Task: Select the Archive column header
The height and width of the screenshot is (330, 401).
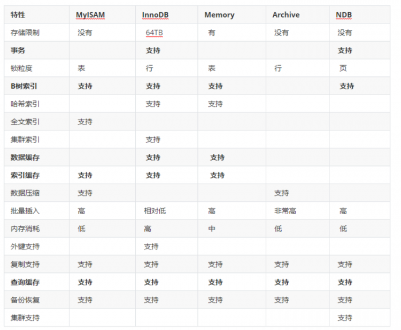Action: point(286,15)
